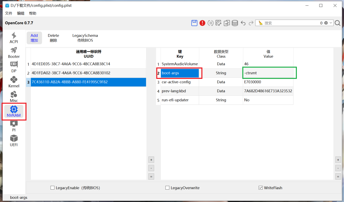Open the Kernel sidebar section
This screenshot has width=344, height=202.
[x=14, y=82]
